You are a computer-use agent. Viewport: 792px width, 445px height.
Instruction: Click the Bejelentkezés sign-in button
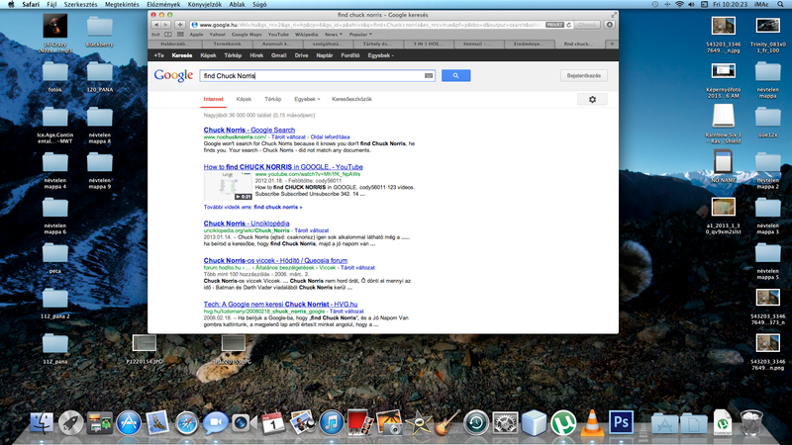tap(583, 76)
